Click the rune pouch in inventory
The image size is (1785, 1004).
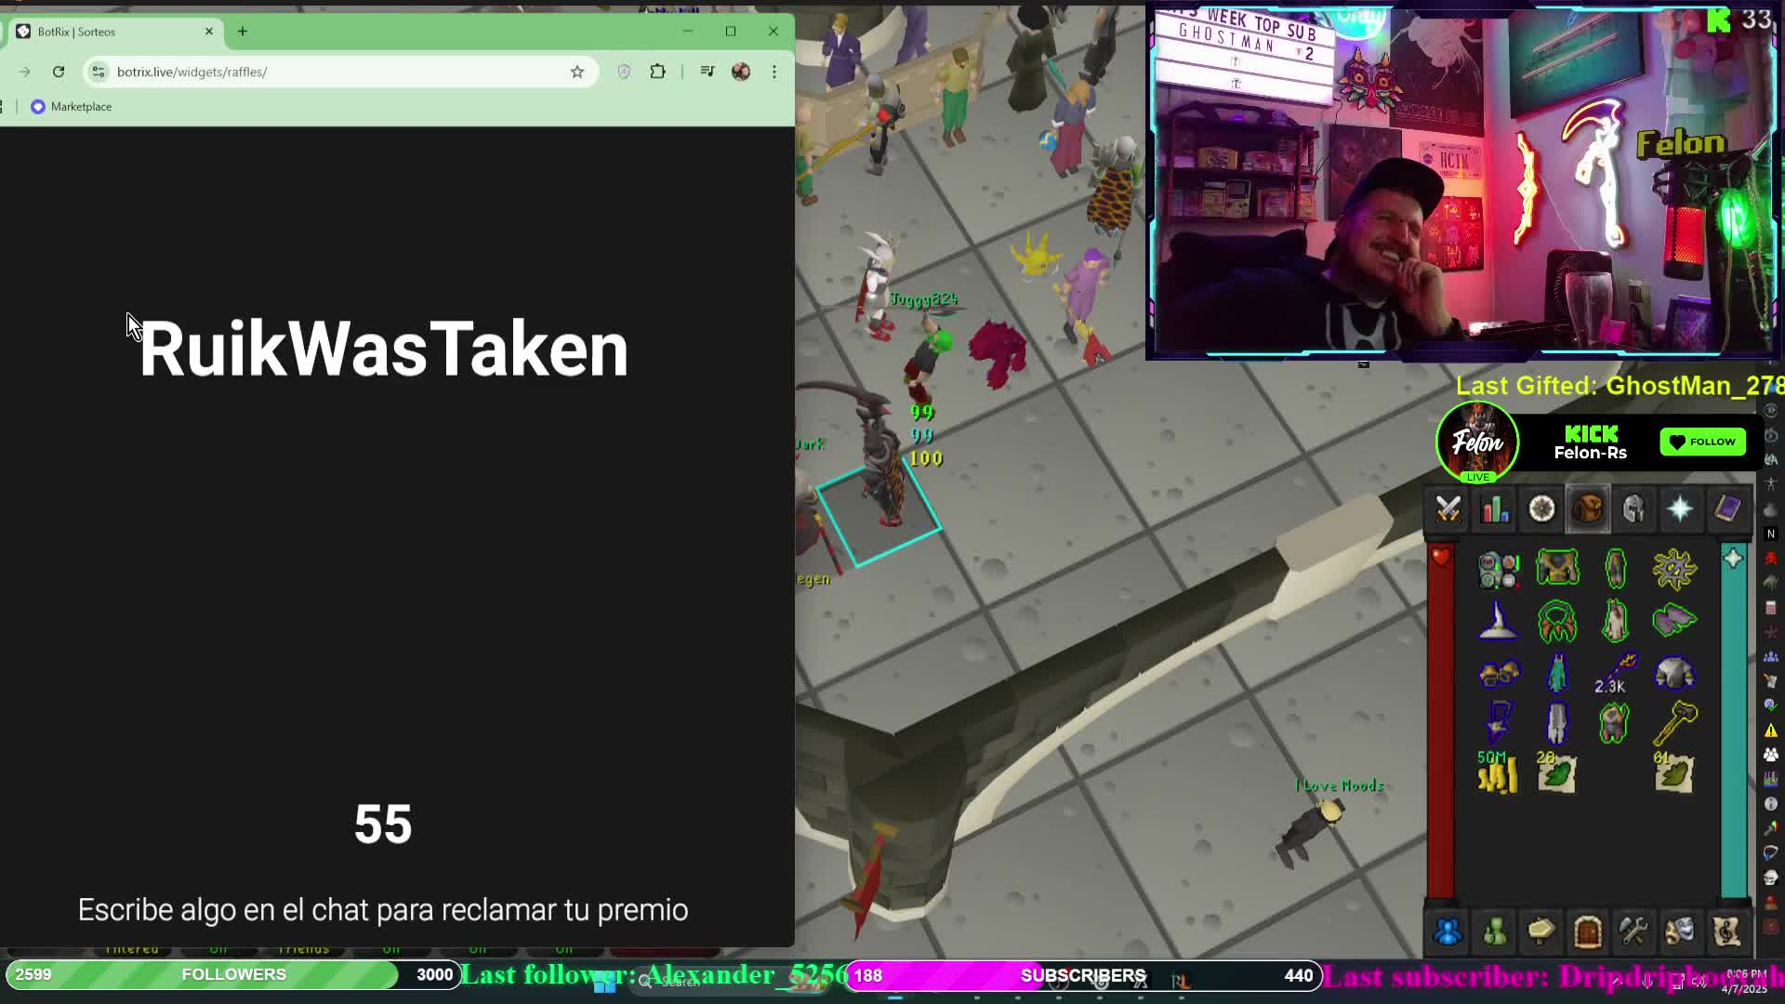click(x=1499, y=570)
